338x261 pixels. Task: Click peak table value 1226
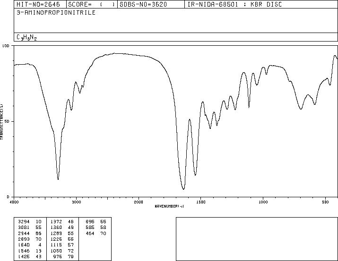pyautogui.click(x=56, y=239)
